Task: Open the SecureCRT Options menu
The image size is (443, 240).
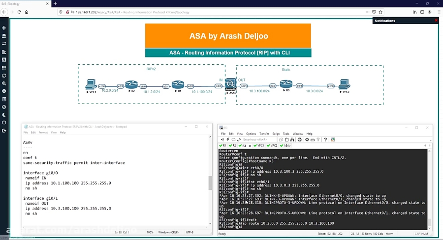Action: [x=251, y=134]
